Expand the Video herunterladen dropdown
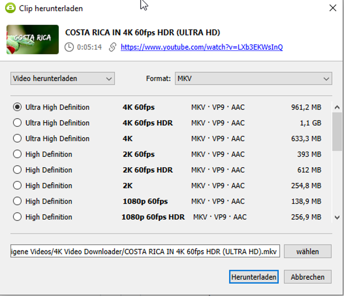This screenshot has height=296, width=344. 62,78
